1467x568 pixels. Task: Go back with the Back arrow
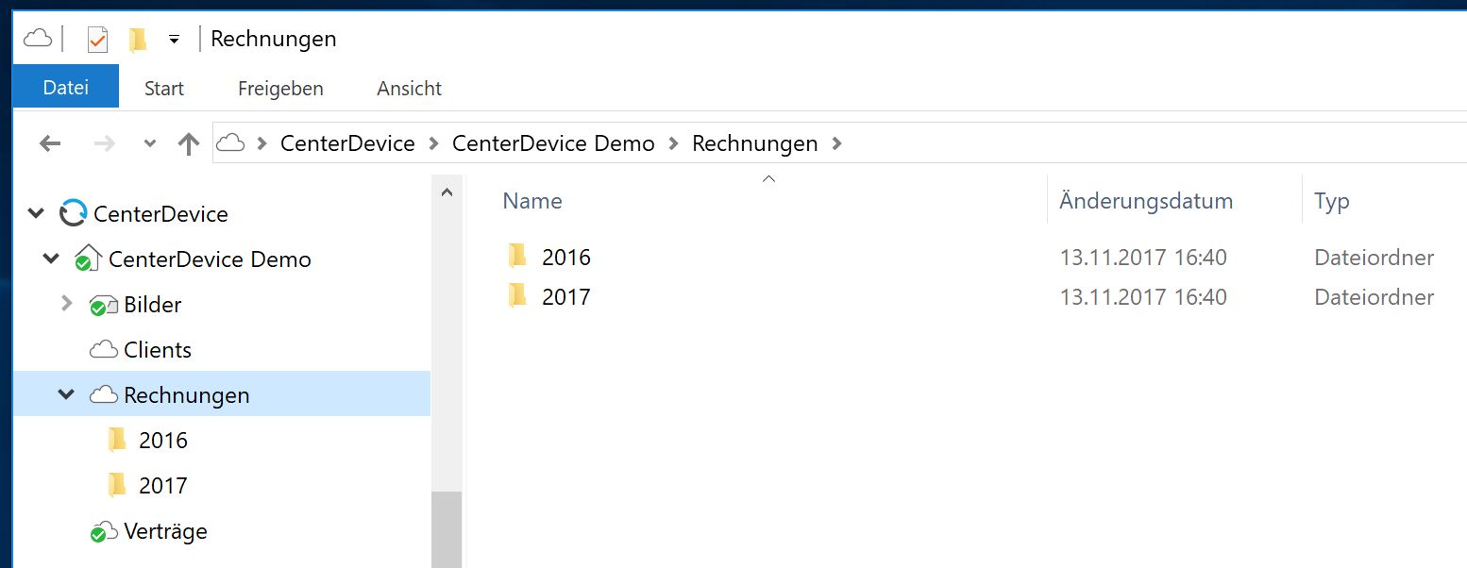pos(50,143)
